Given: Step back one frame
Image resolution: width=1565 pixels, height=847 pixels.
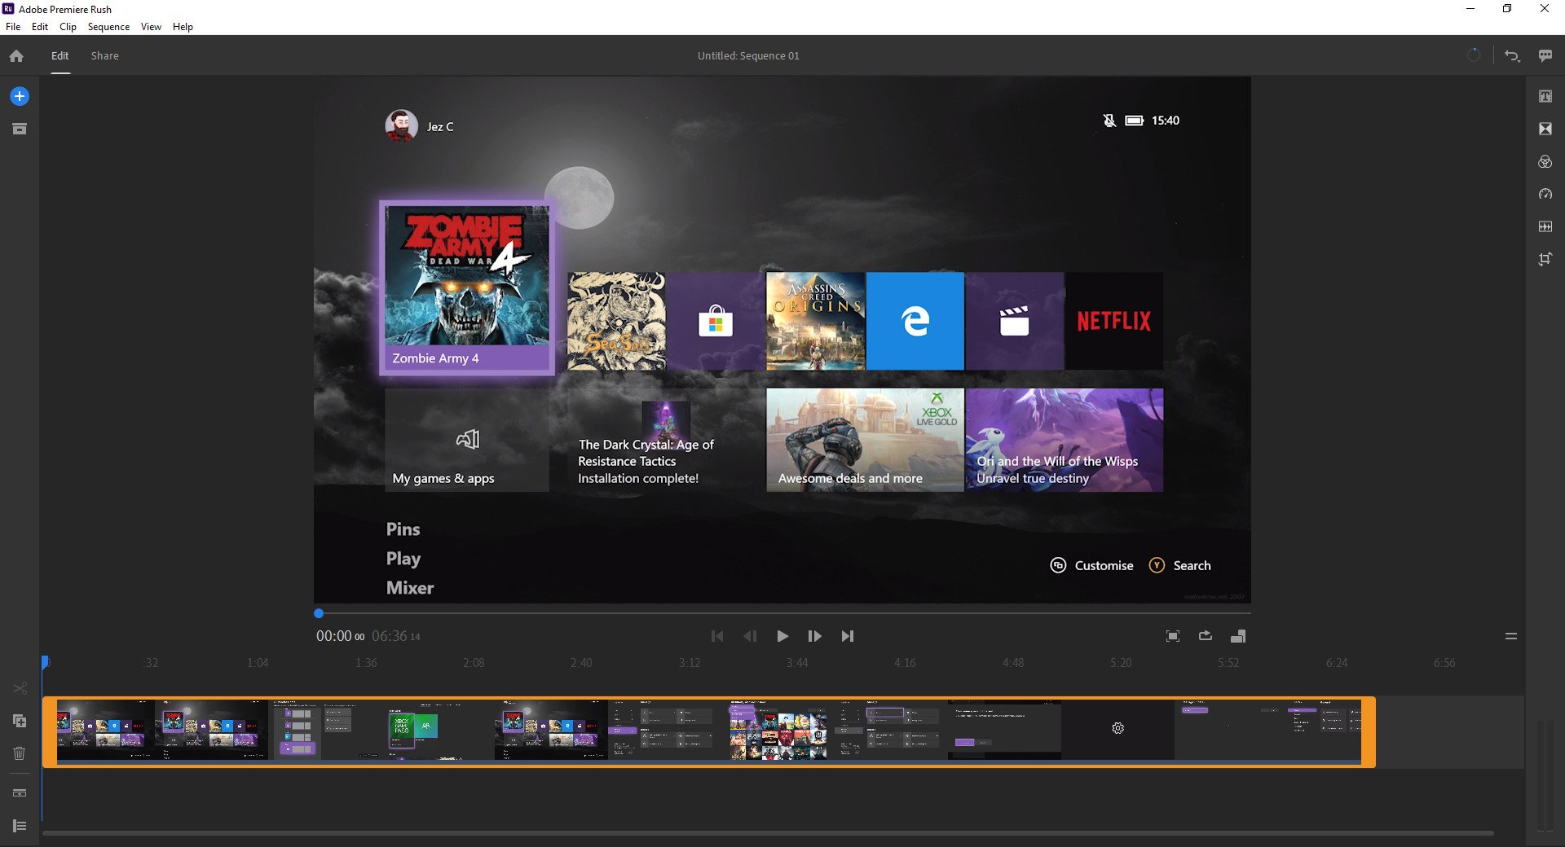Looking at the screenshot, I should tap(750, 636).
